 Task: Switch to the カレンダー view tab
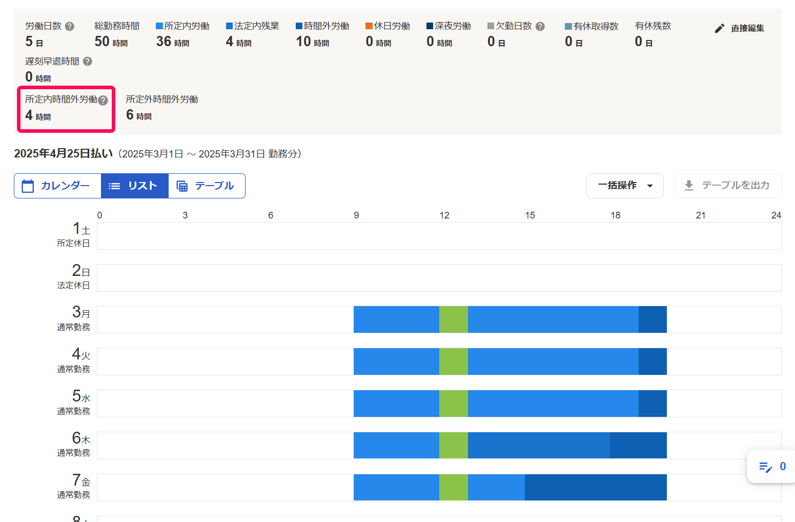[57, 186]
